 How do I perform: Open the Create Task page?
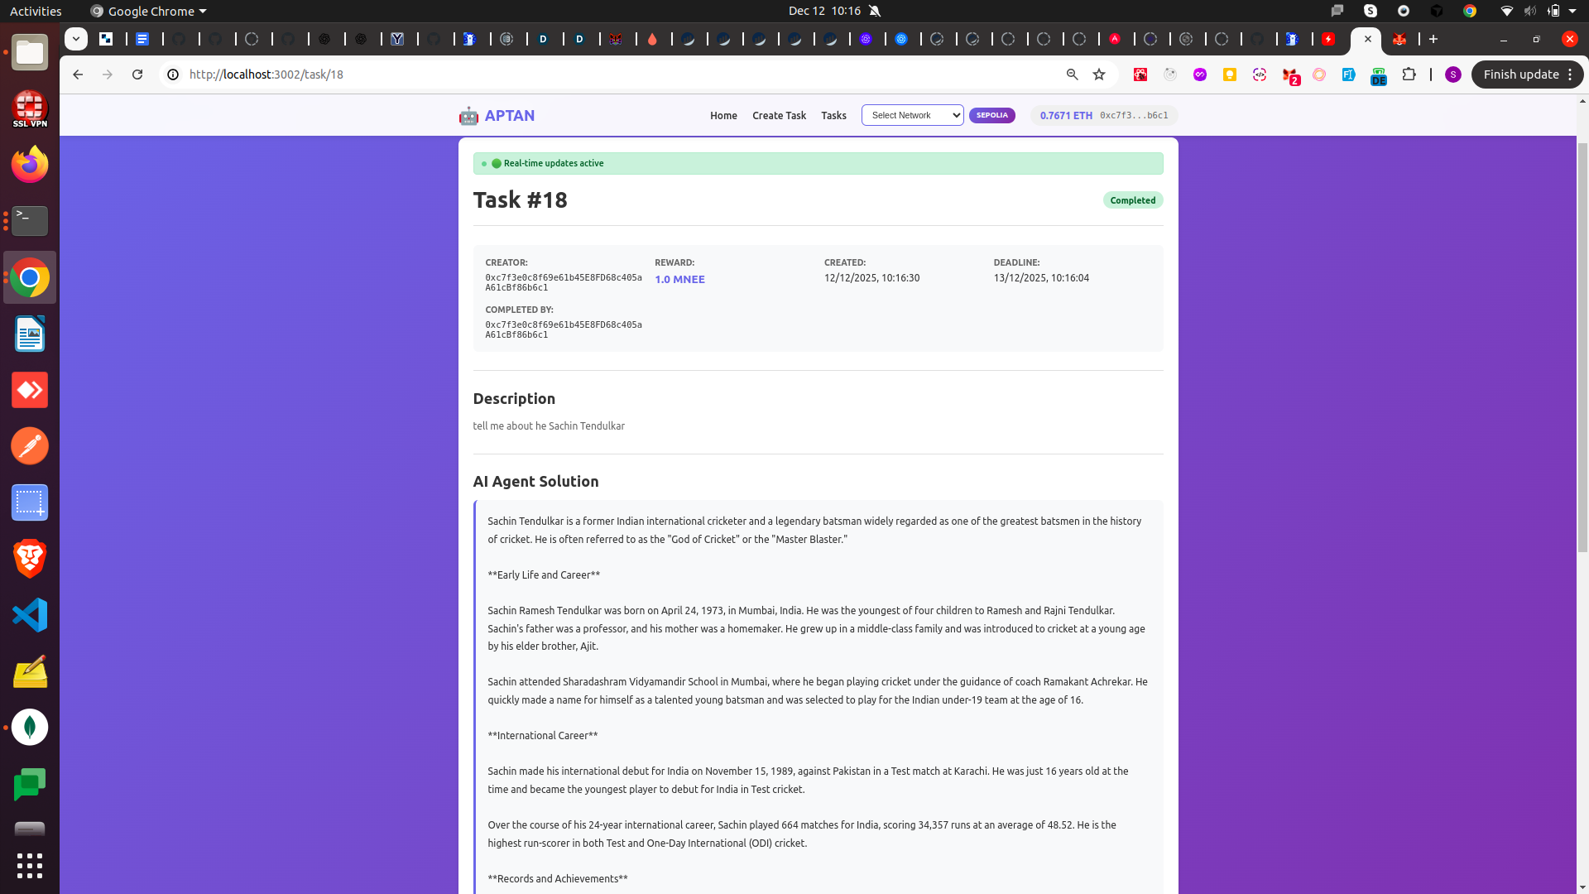pos(779,116)
